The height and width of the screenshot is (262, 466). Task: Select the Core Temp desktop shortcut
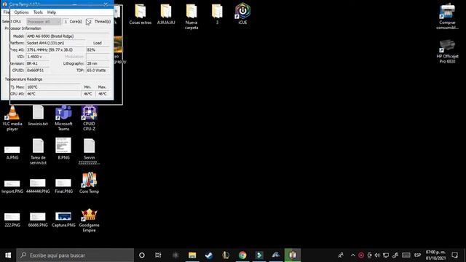pyautogui.click(x=89, y=183)
